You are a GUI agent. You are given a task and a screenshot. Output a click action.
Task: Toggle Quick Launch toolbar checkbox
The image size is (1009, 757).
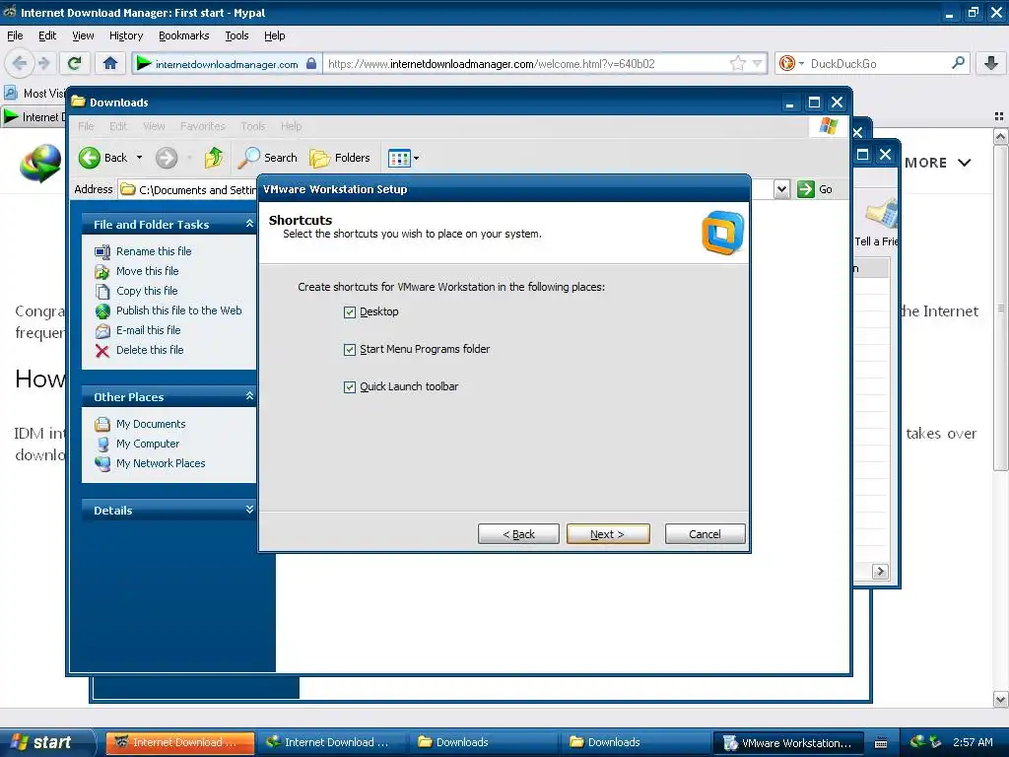pyautogui.click(x=350, y=386)
